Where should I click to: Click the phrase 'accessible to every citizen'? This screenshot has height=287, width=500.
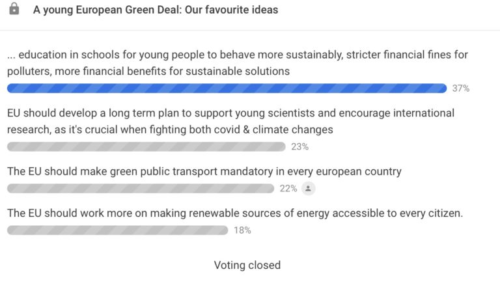(x=399, y=213)
